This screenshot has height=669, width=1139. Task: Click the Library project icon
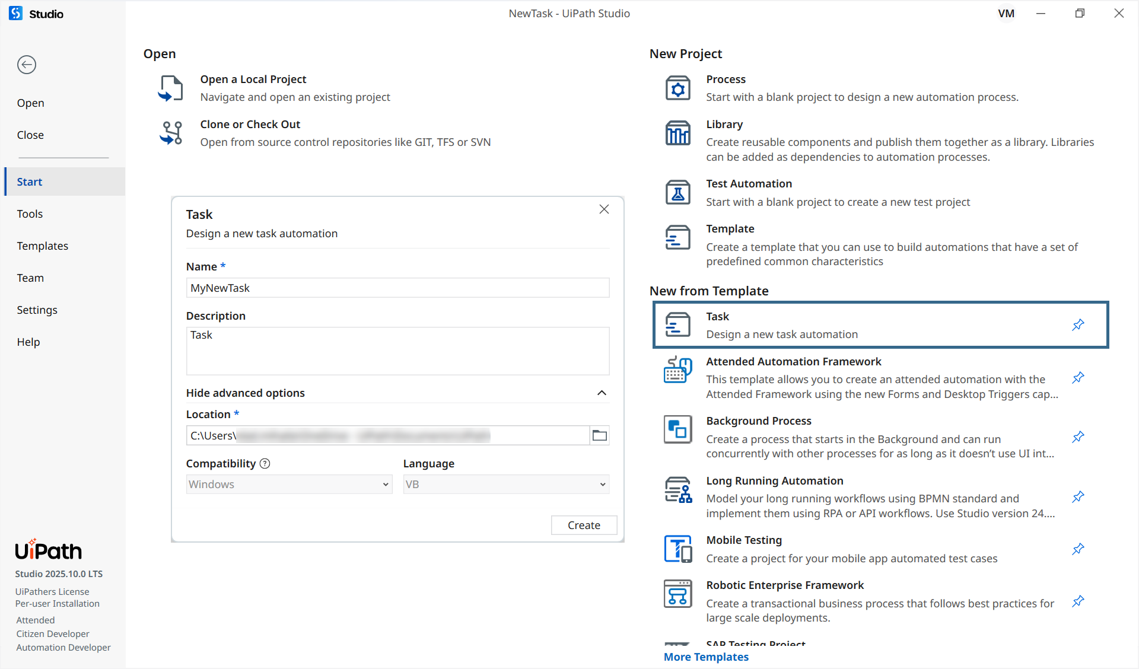[x=677, y=133]
